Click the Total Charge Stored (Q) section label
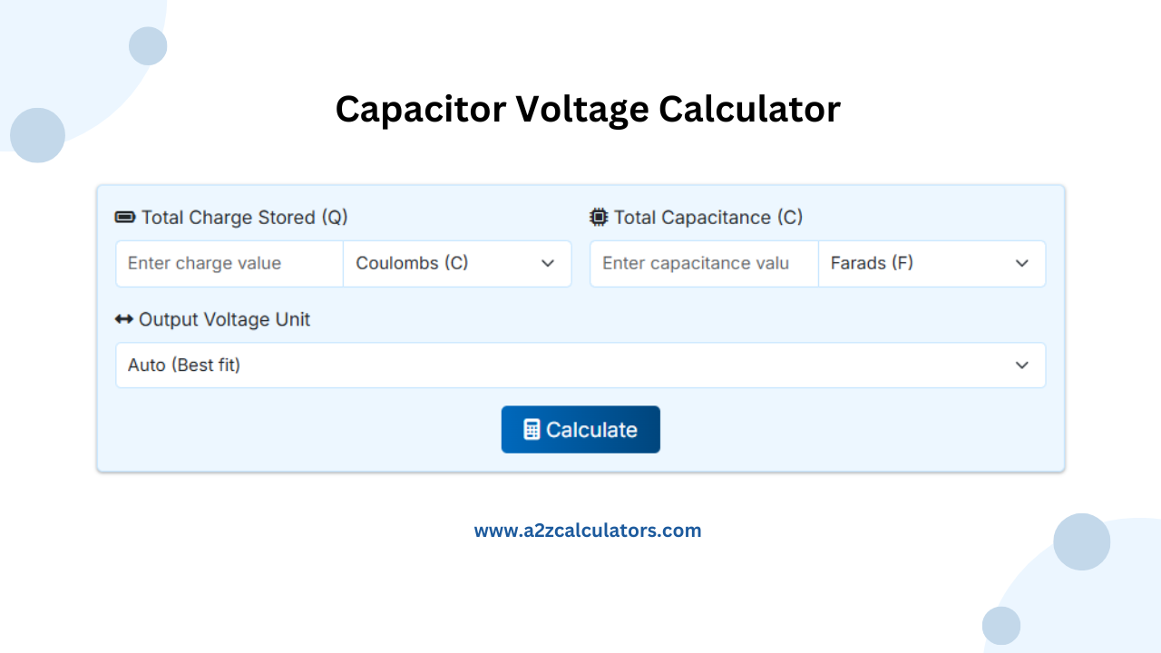Screen dimensions: 1161x653 [243, 218]
